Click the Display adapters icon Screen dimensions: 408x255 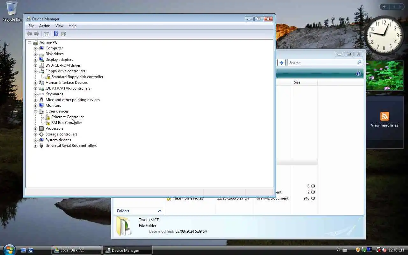tap(41, 60)
